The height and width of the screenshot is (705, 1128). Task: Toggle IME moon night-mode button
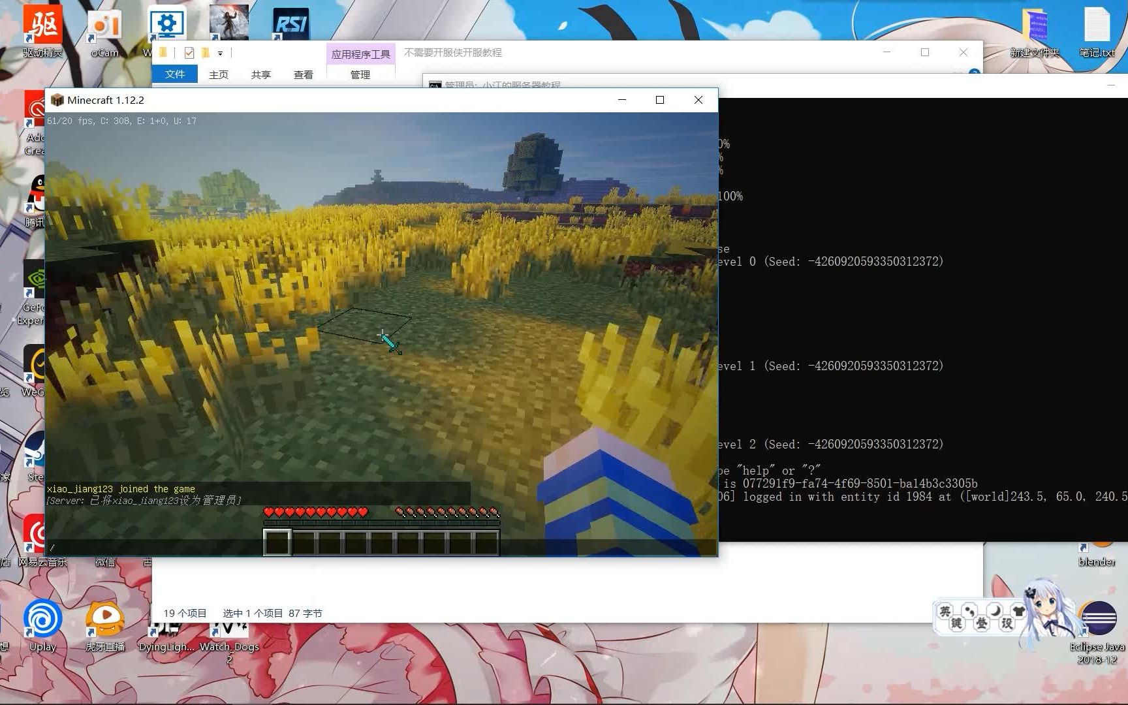[x=994, y=611]
